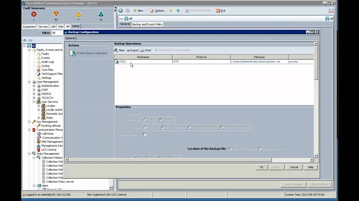Click the dialog's vertical scrollbar thumb
The image size is (359, 201).
(316, 63)
